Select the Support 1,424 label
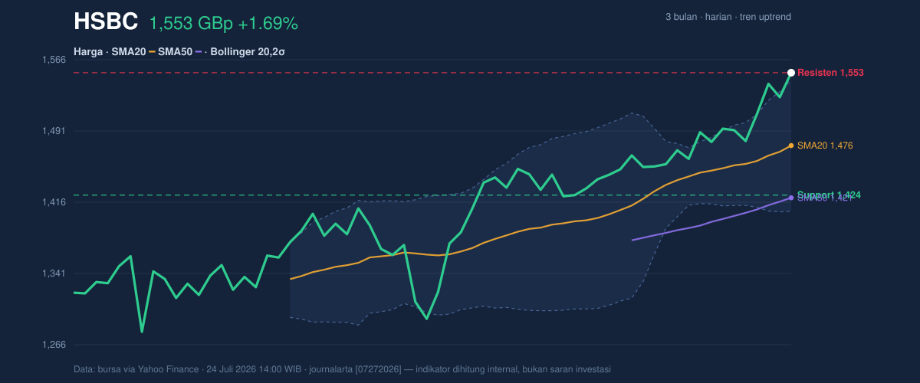Image resolution: width=920 pixels, height=383 pixels. tap(829, 195)
